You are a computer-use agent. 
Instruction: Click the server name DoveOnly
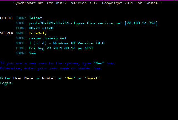[x=38, y=33]
